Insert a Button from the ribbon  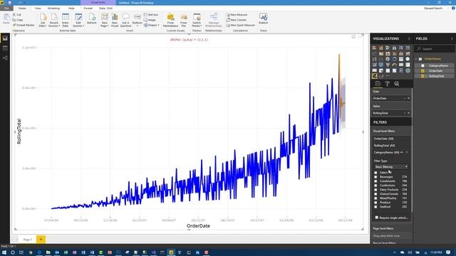(138, 20)
